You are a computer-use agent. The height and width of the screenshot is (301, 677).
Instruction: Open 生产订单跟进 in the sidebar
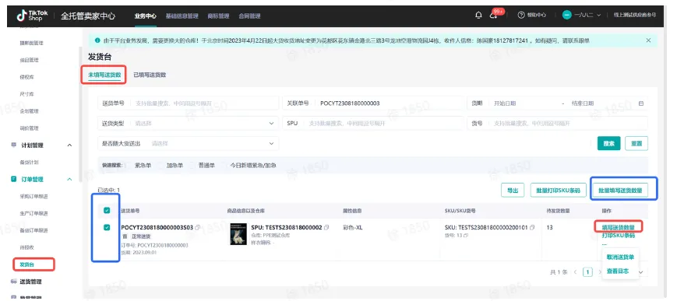pos(33,213)
